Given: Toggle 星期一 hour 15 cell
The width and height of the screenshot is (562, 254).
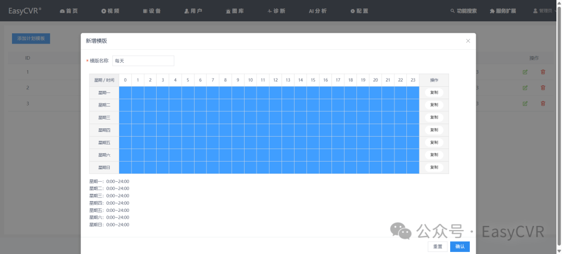Looking at the screenshot, I should 313,92.
